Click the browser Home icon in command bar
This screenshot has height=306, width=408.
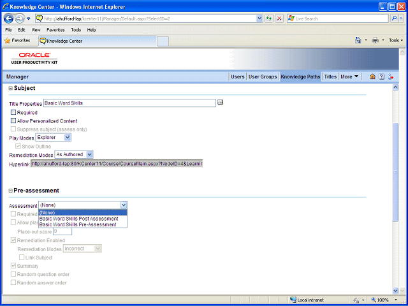[358, 40]
